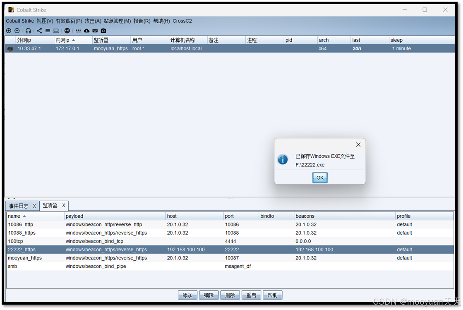Switch to the 事件日志 tab

point(19,206)
